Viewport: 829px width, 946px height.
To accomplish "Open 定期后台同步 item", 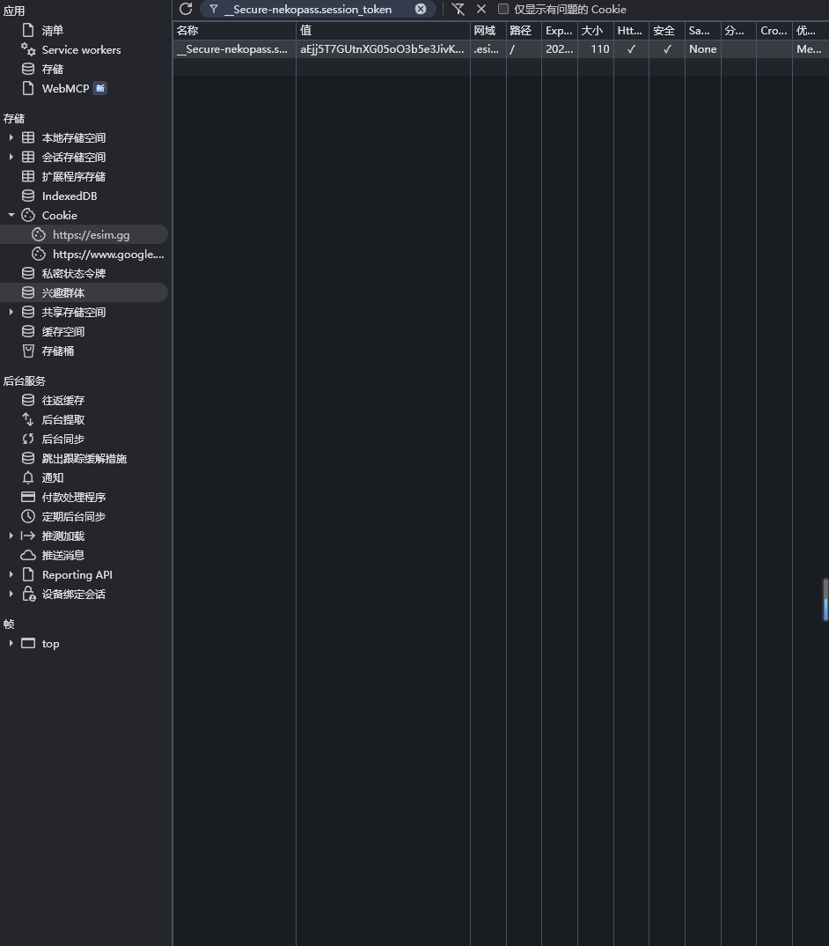I will 74,516.
